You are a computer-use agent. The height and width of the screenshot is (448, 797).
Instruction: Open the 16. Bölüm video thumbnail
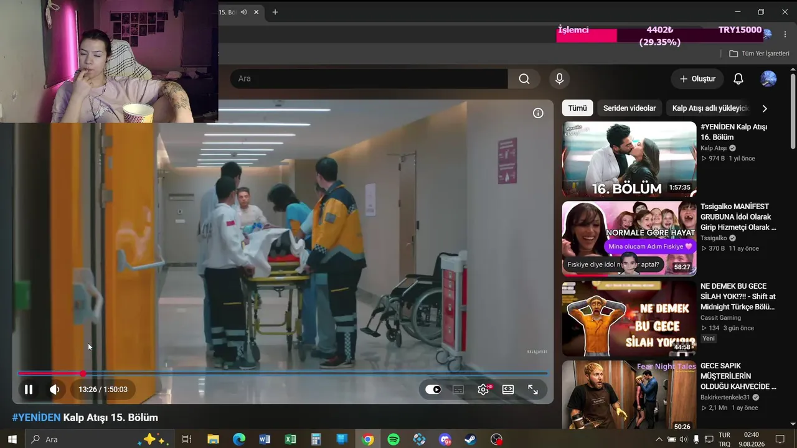coord(629,159)
